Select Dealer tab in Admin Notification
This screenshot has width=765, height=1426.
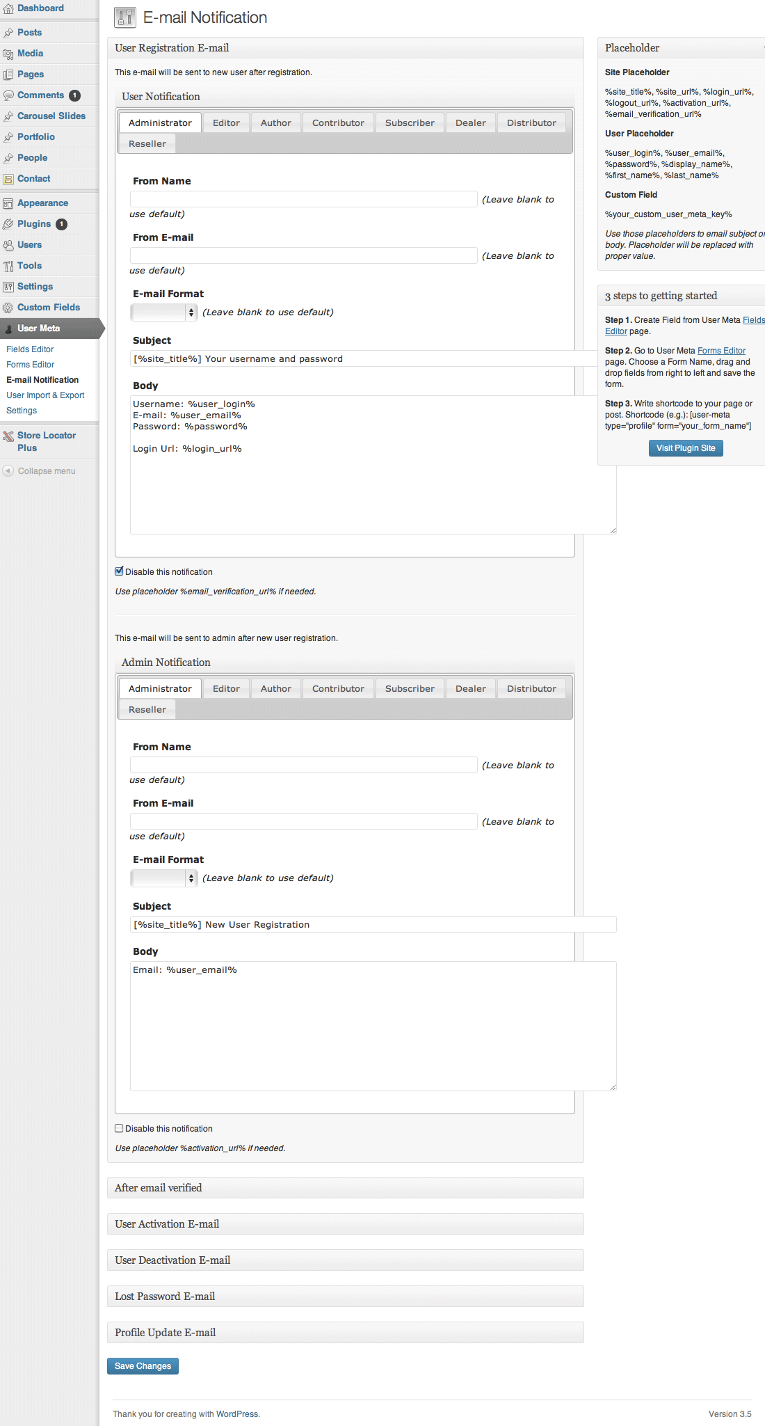click(x=470, y=689)
